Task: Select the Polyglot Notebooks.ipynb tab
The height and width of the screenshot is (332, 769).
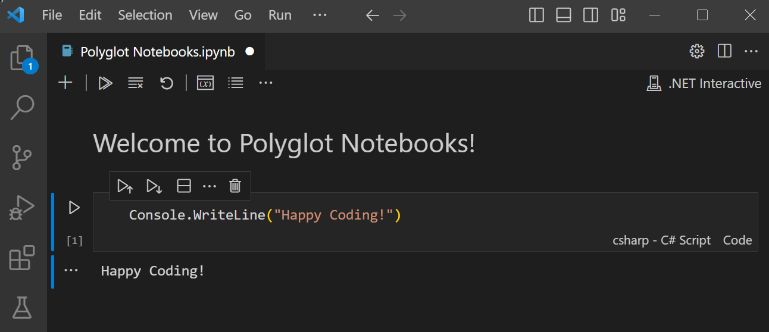Action: (x=157, y=52)
